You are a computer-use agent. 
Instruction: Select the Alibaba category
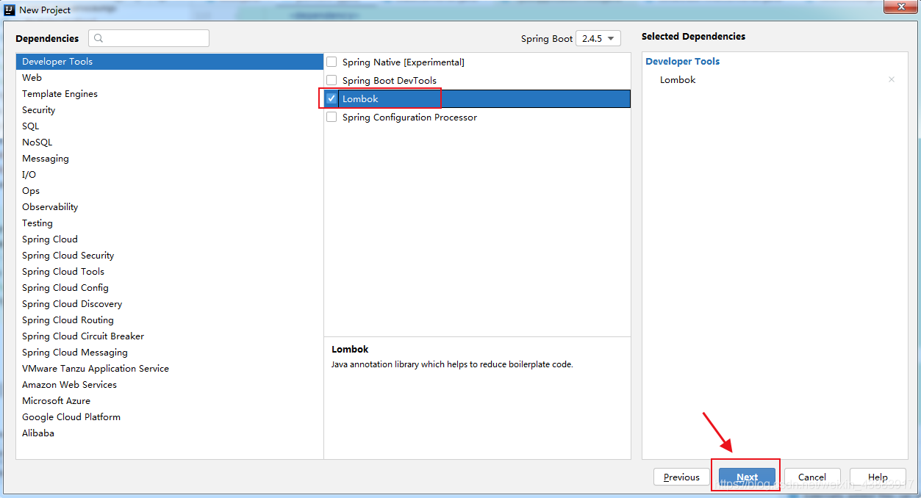[169, 433]
